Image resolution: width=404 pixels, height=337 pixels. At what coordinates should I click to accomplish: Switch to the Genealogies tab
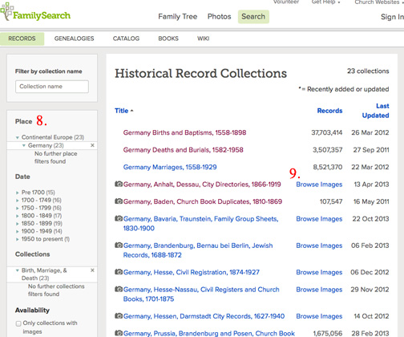tap(75, 39)
